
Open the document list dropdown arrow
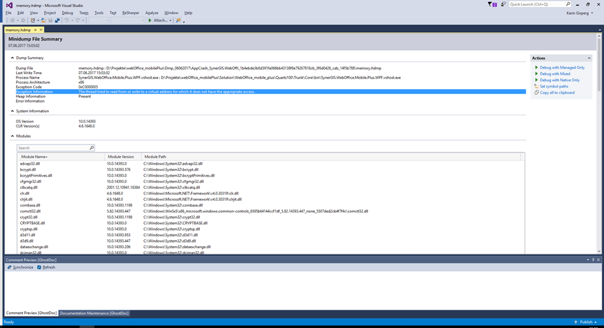pyautogui.click(x=600, y=30)
